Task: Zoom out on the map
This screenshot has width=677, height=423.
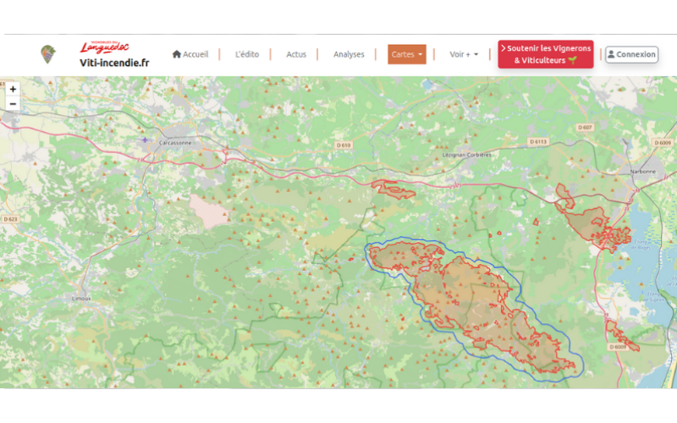Action: [x=13, y=103]
